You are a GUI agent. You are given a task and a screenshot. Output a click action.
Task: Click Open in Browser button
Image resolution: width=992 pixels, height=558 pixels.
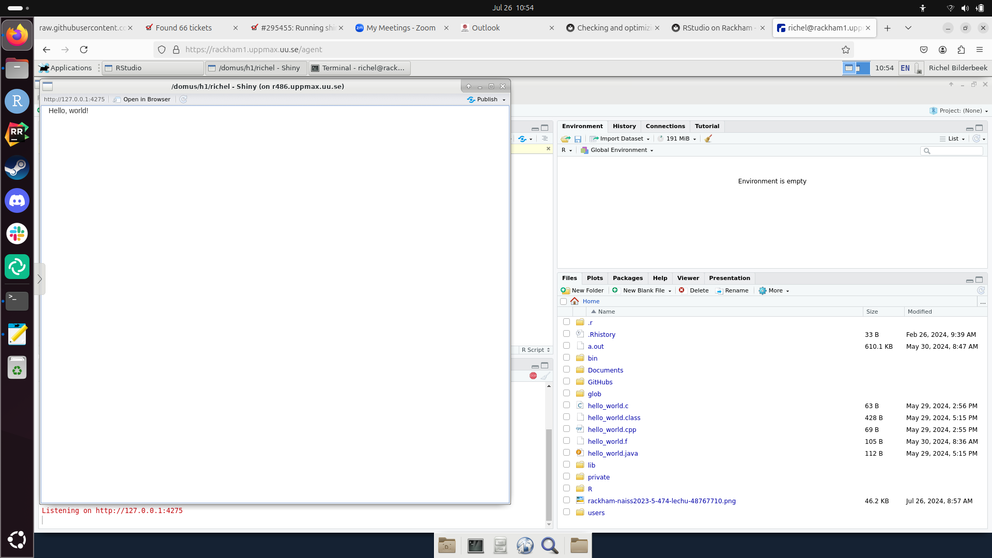(142, 99)
